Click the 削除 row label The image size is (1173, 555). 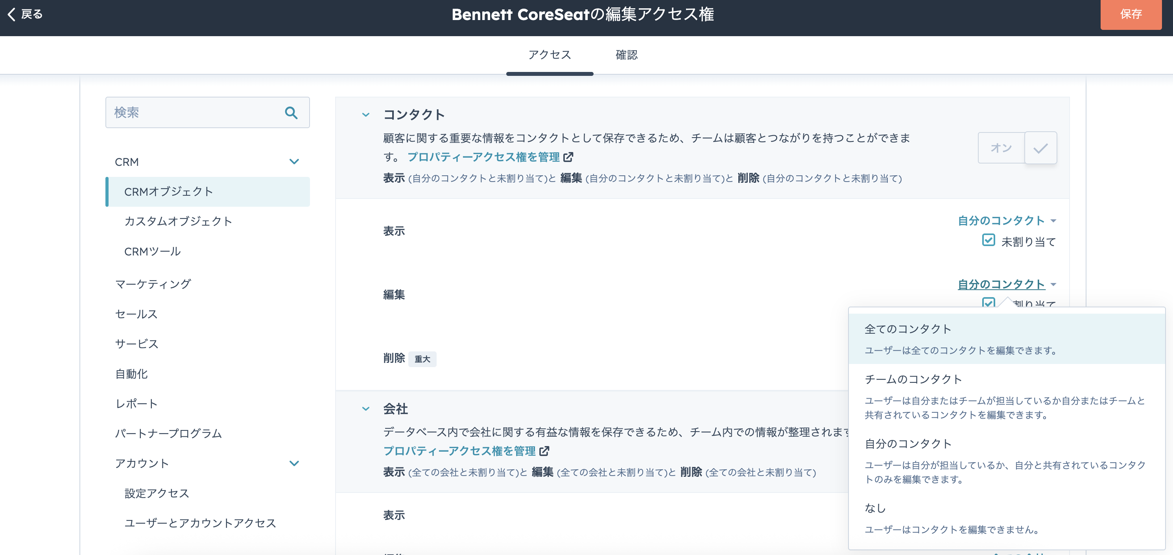click(x=394, y=358)
